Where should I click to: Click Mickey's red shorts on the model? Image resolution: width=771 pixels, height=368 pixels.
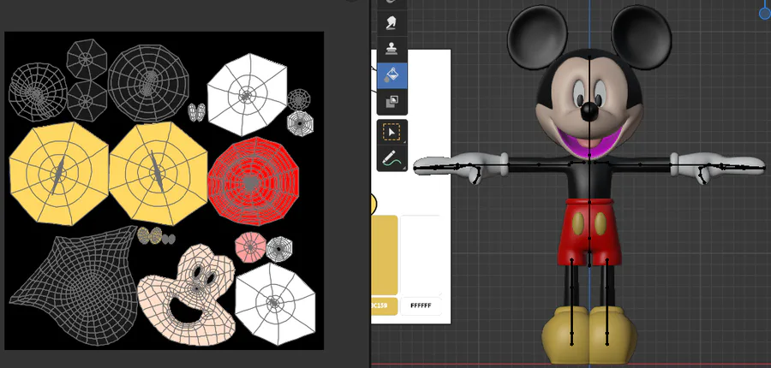[x=589, y=231]
